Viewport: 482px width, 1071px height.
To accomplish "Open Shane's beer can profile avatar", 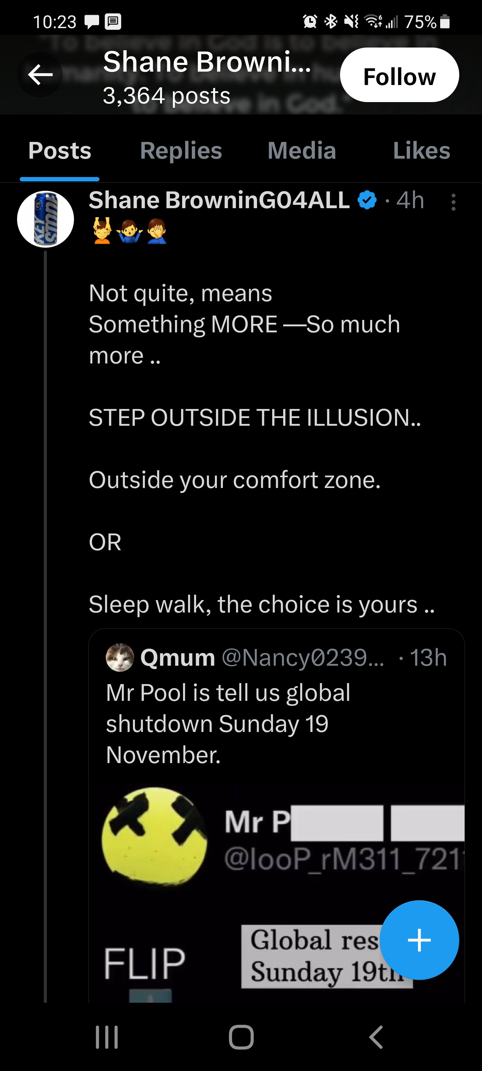I will pyautogui.click(x=45, y=219).
